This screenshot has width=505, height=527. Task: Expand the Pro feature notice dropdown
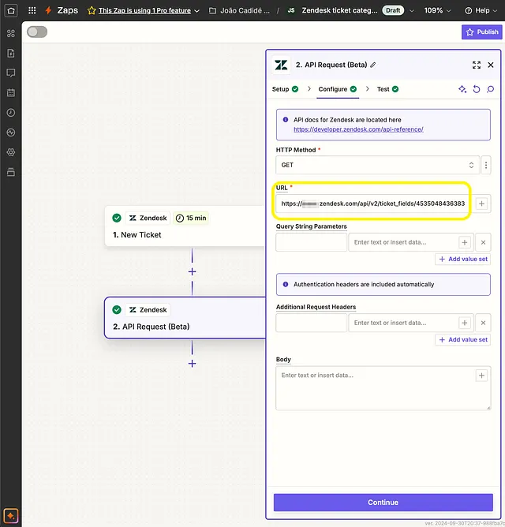[197, 11]
